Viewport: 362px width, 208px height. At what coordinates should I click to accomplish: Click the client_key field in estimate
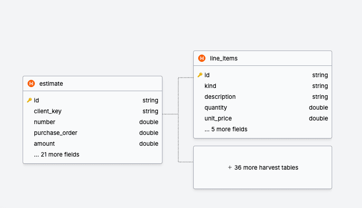point(48,111)
